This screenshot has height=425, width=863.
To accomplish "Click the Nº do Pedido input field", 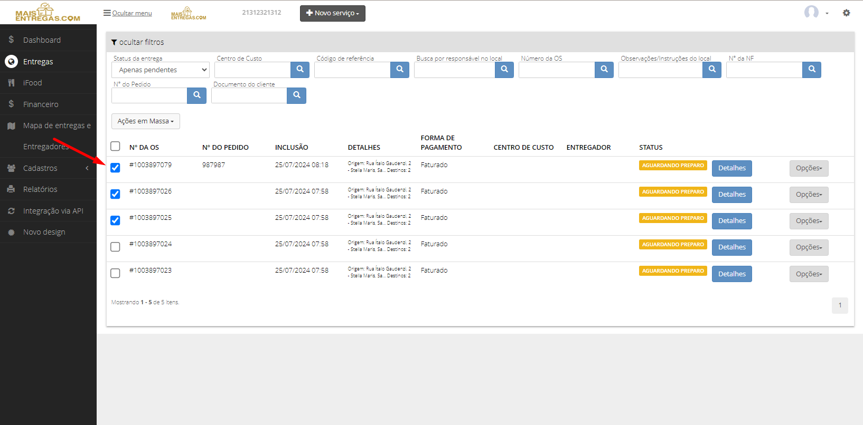I will [149, 95].
